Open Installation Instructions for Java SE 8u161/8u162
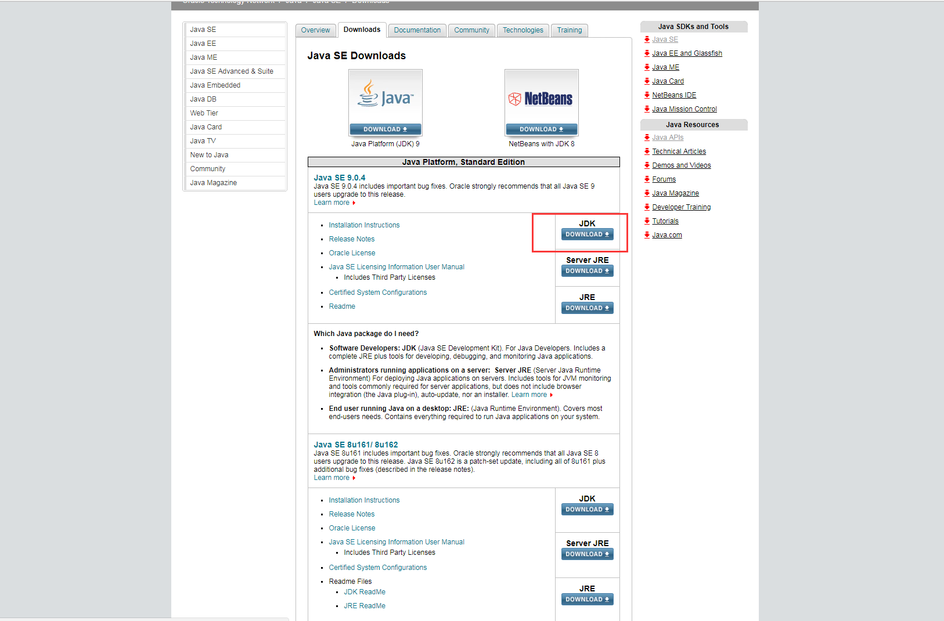Screen dimensions: 944x621 [364, 500]
